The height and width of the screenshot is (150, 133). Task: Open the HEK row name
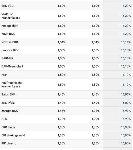point(4,119)
